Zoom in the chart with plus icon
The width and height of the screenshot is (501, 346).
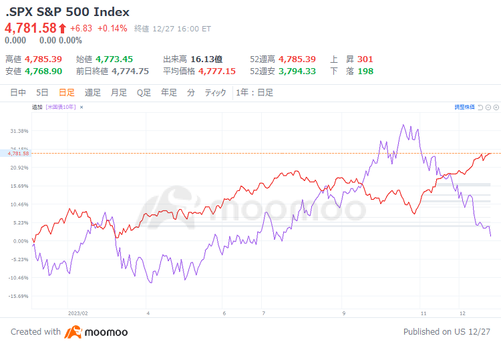pyautogui.click(x=496, y=108)
